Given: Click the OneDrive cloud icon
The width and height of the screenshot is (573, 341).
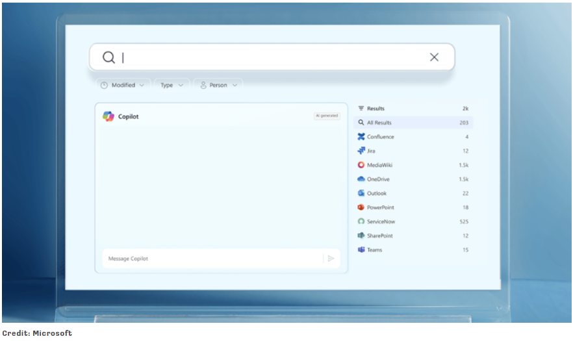Looking at the screenshot, I should pyautogui.click(x=361, y=179).
